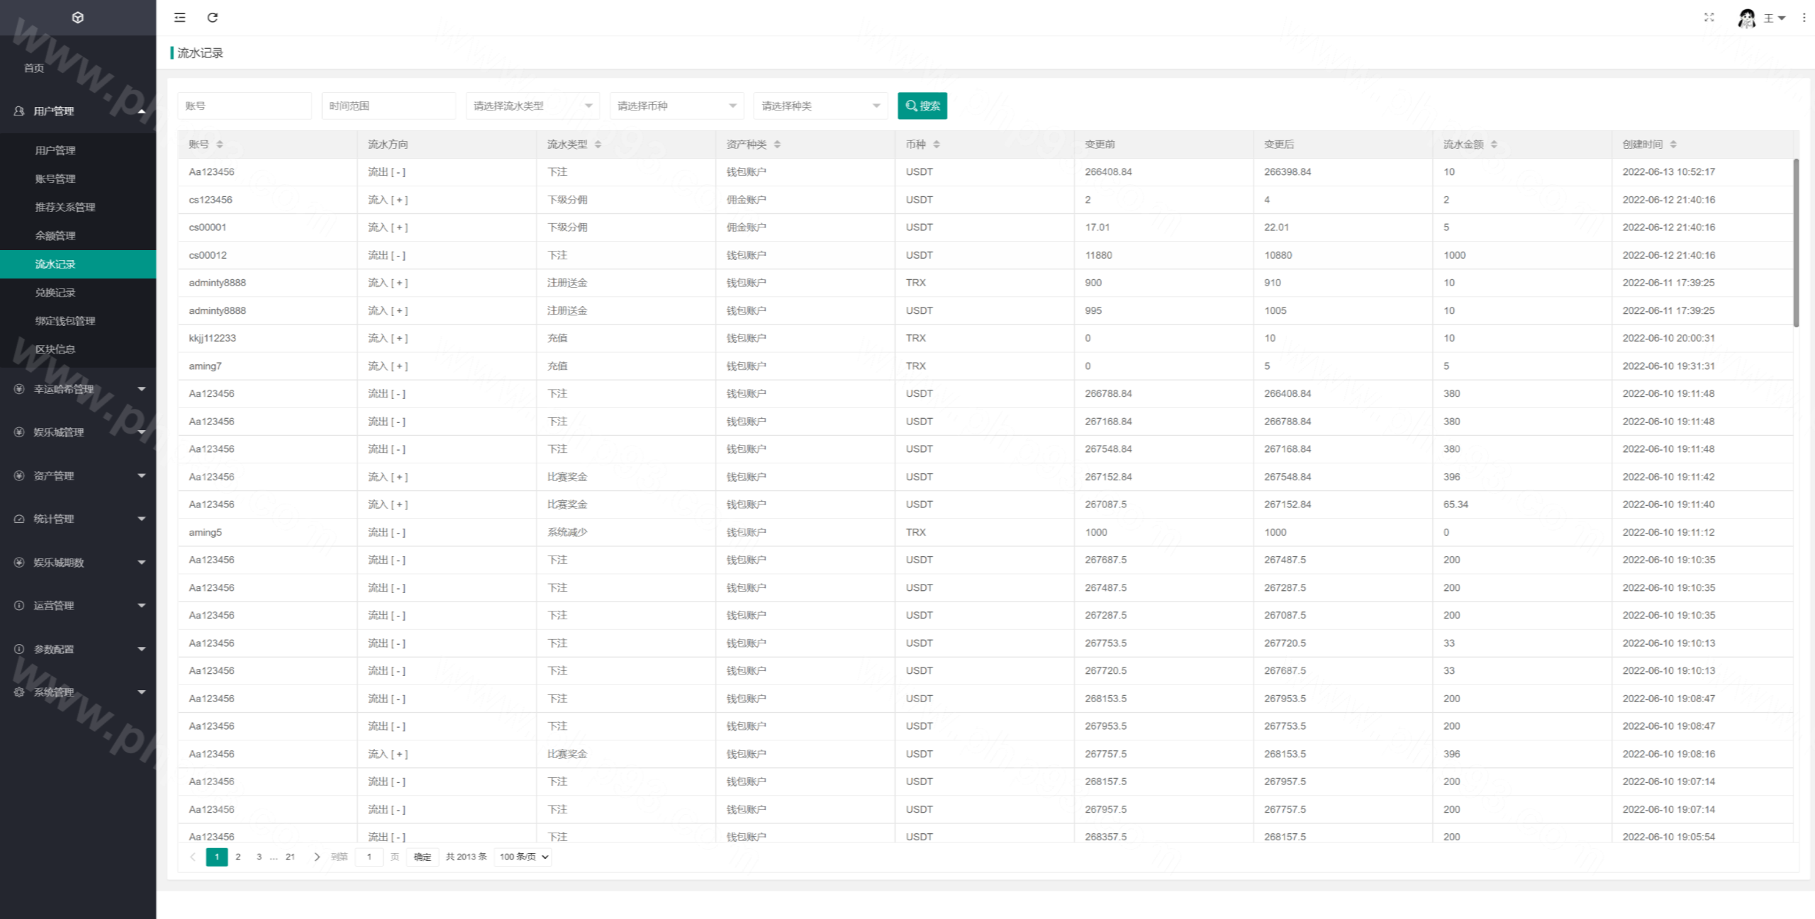Click the cube logo at the top of the sidebar
Image resolution: width=1815 pixels, height=919 pixels.
78,18
